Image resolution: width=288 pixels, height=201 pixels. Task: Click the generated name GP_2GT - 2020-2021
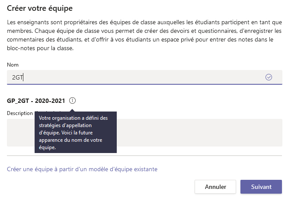click(36, 101)
